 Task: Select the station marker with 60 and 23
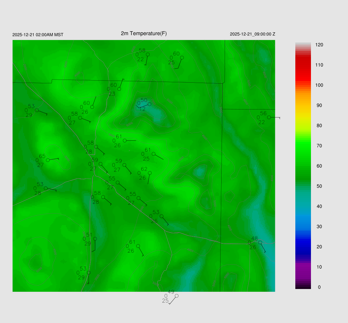119,89
